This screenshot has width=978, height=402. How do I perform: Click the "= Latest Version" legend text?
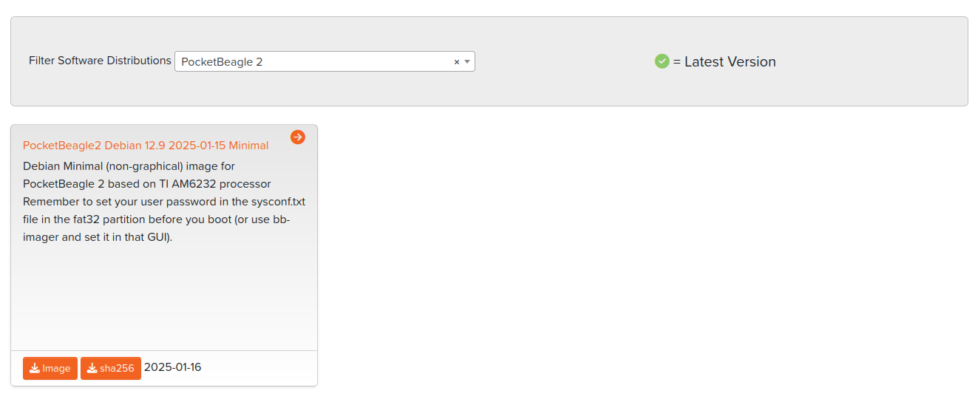724,62
